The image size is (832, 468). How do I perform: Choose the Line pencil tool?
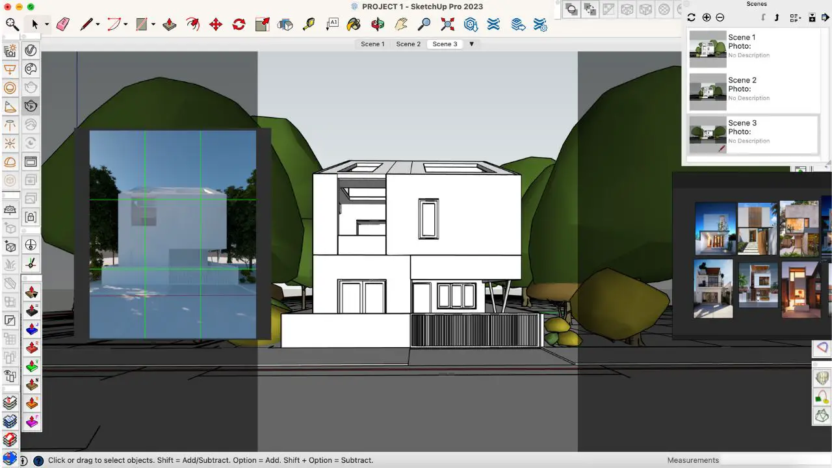(x=86, y=25)
